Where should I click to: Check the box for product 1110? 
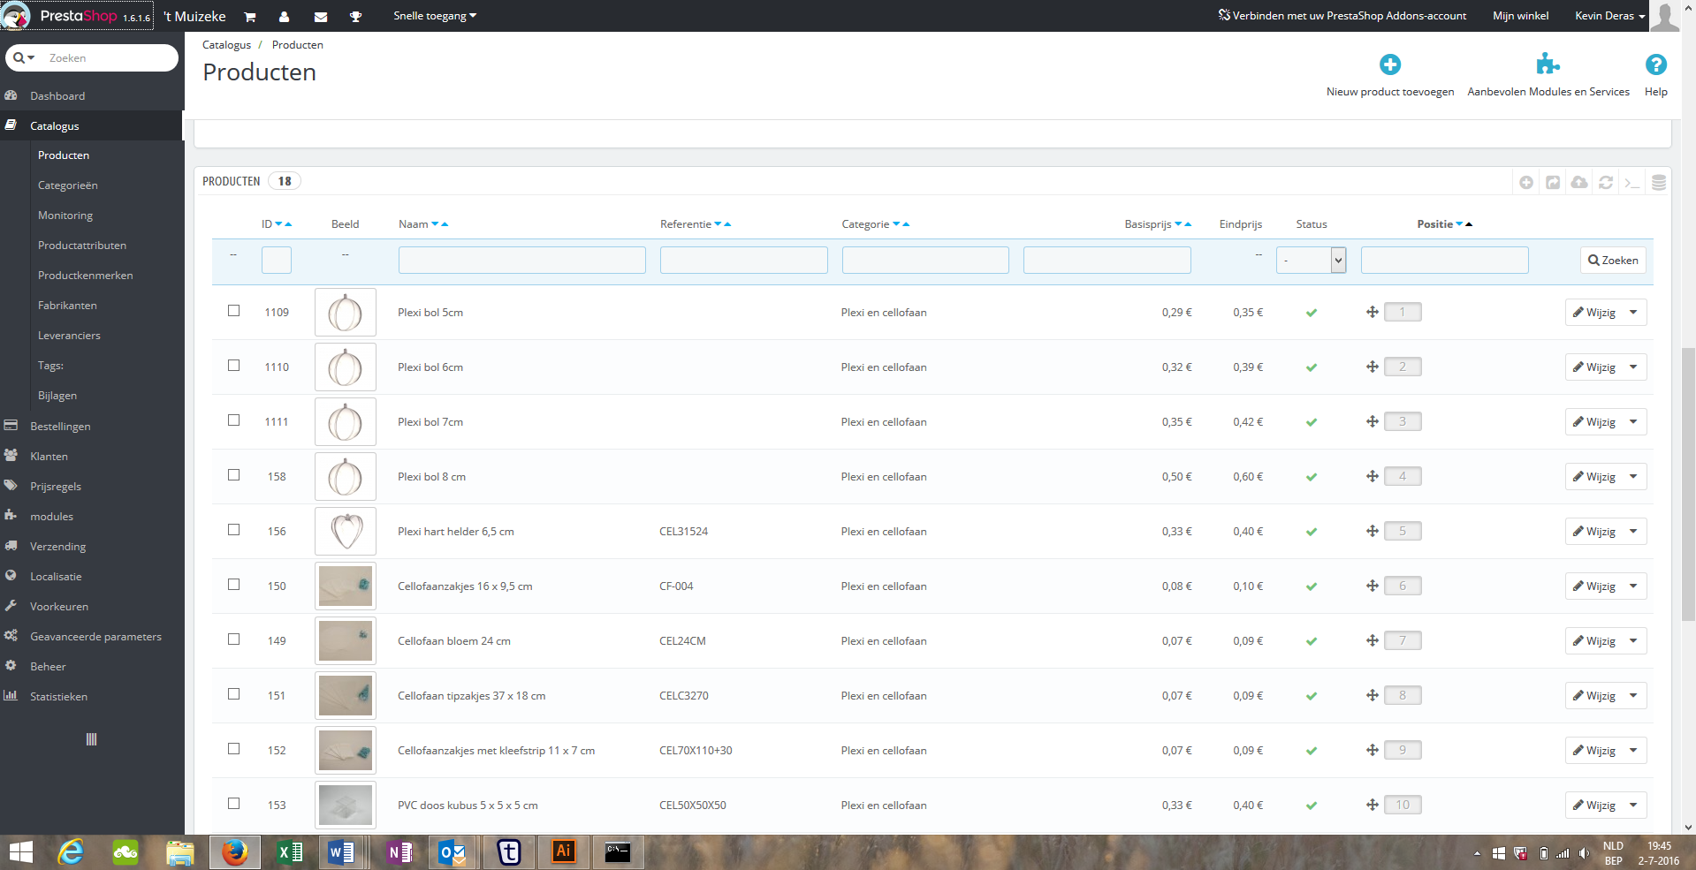point(233,366)
